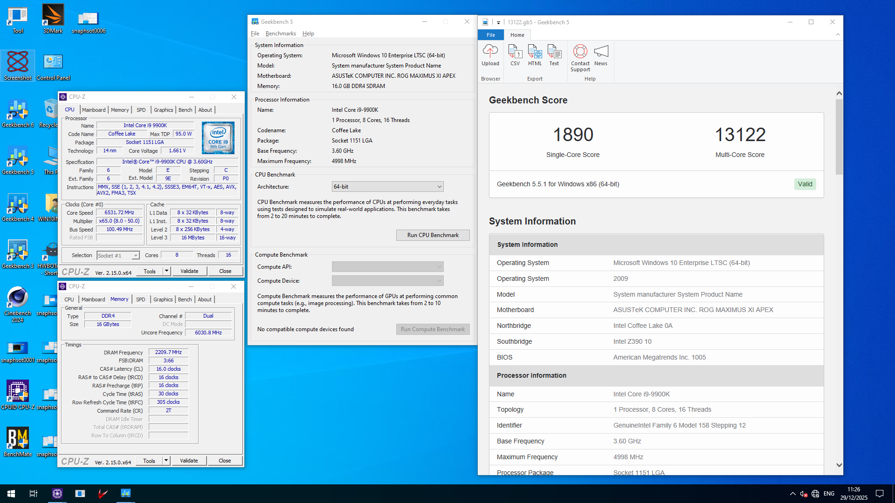Screen dimensions: 895x503
Task: Click the File tab in results window
Action: pyautogui.click(x=491, y=35)
